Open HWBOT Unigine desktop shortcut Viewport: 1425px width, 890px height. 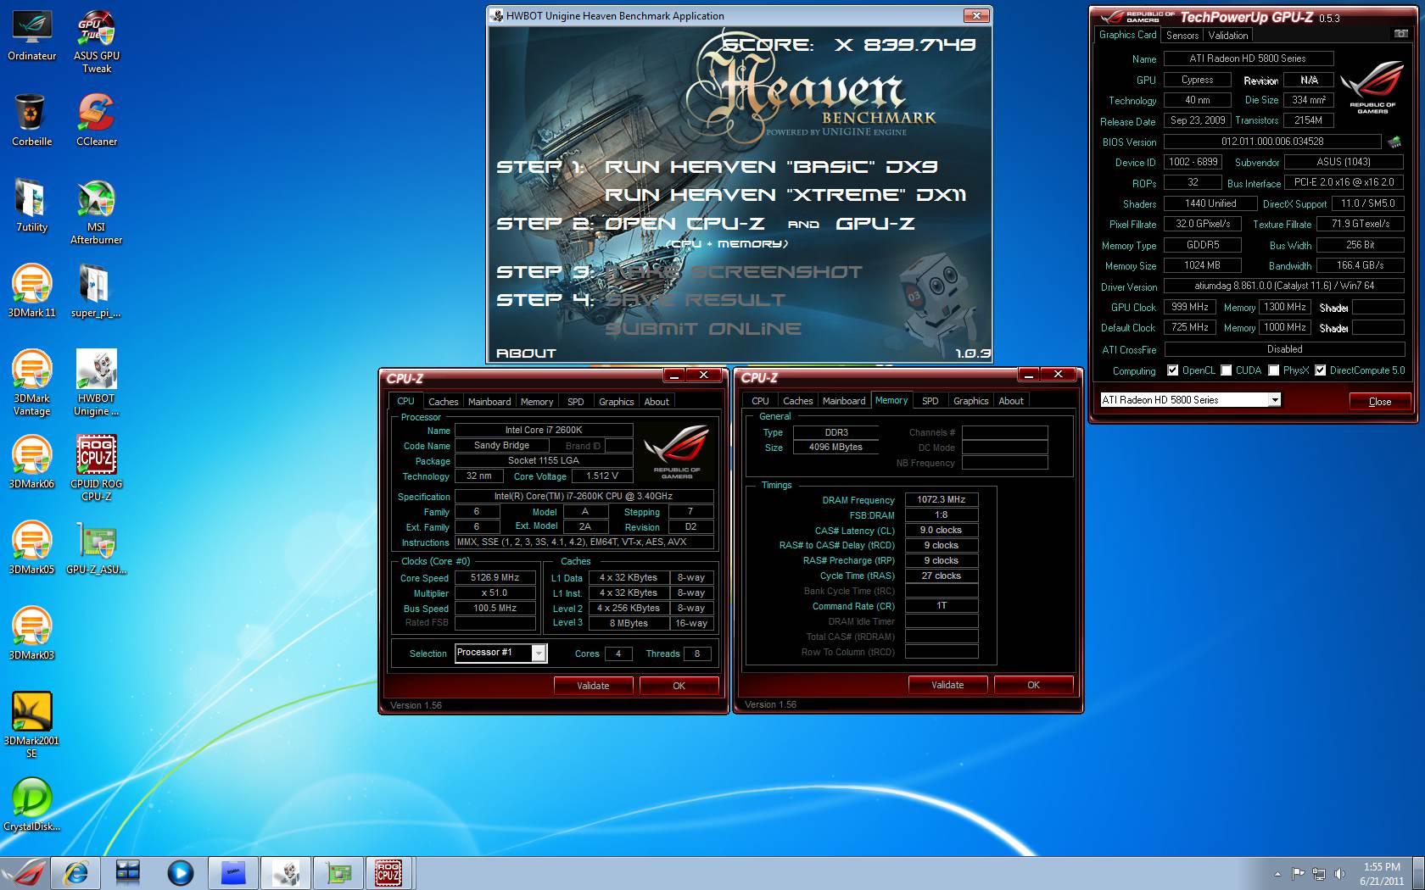[x=97, y=383]
